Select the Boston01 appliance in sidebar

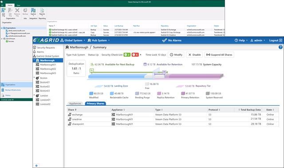[x=43, y=82]
